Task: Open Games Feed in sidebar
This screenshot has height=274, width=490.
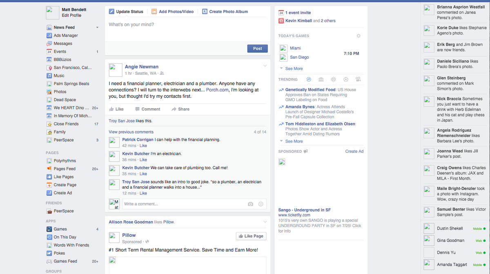Action: click(65, 261)
